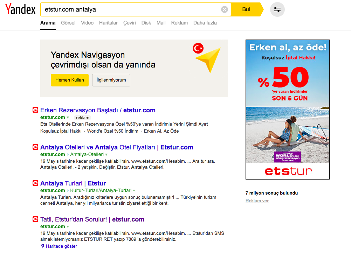The height and width of the screenshot is (253, 351).
Task: Open the Video tab
Action: [87, 23]
